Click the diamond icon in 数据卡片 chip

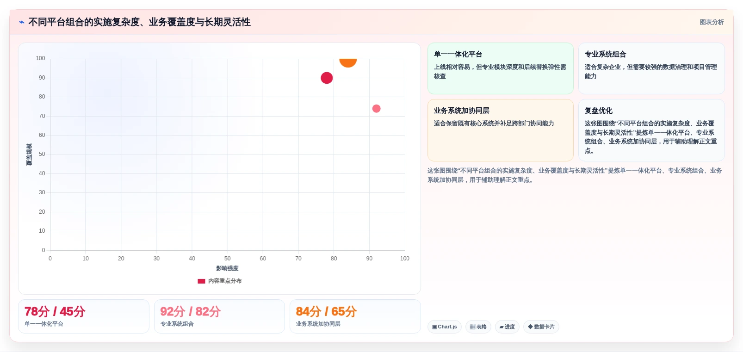[x=530, y=327]
